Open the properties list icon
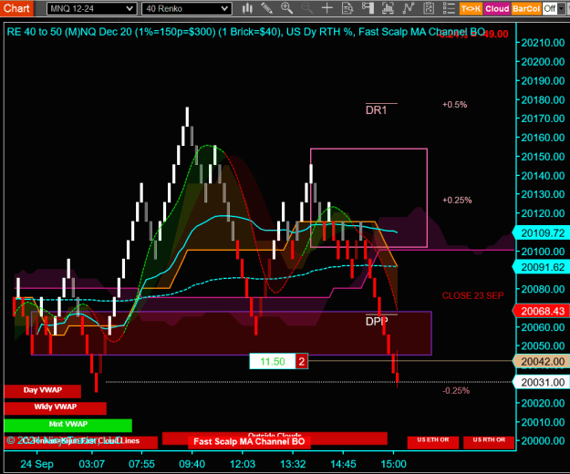The image size is (570, 474). [x=449, y=8]
